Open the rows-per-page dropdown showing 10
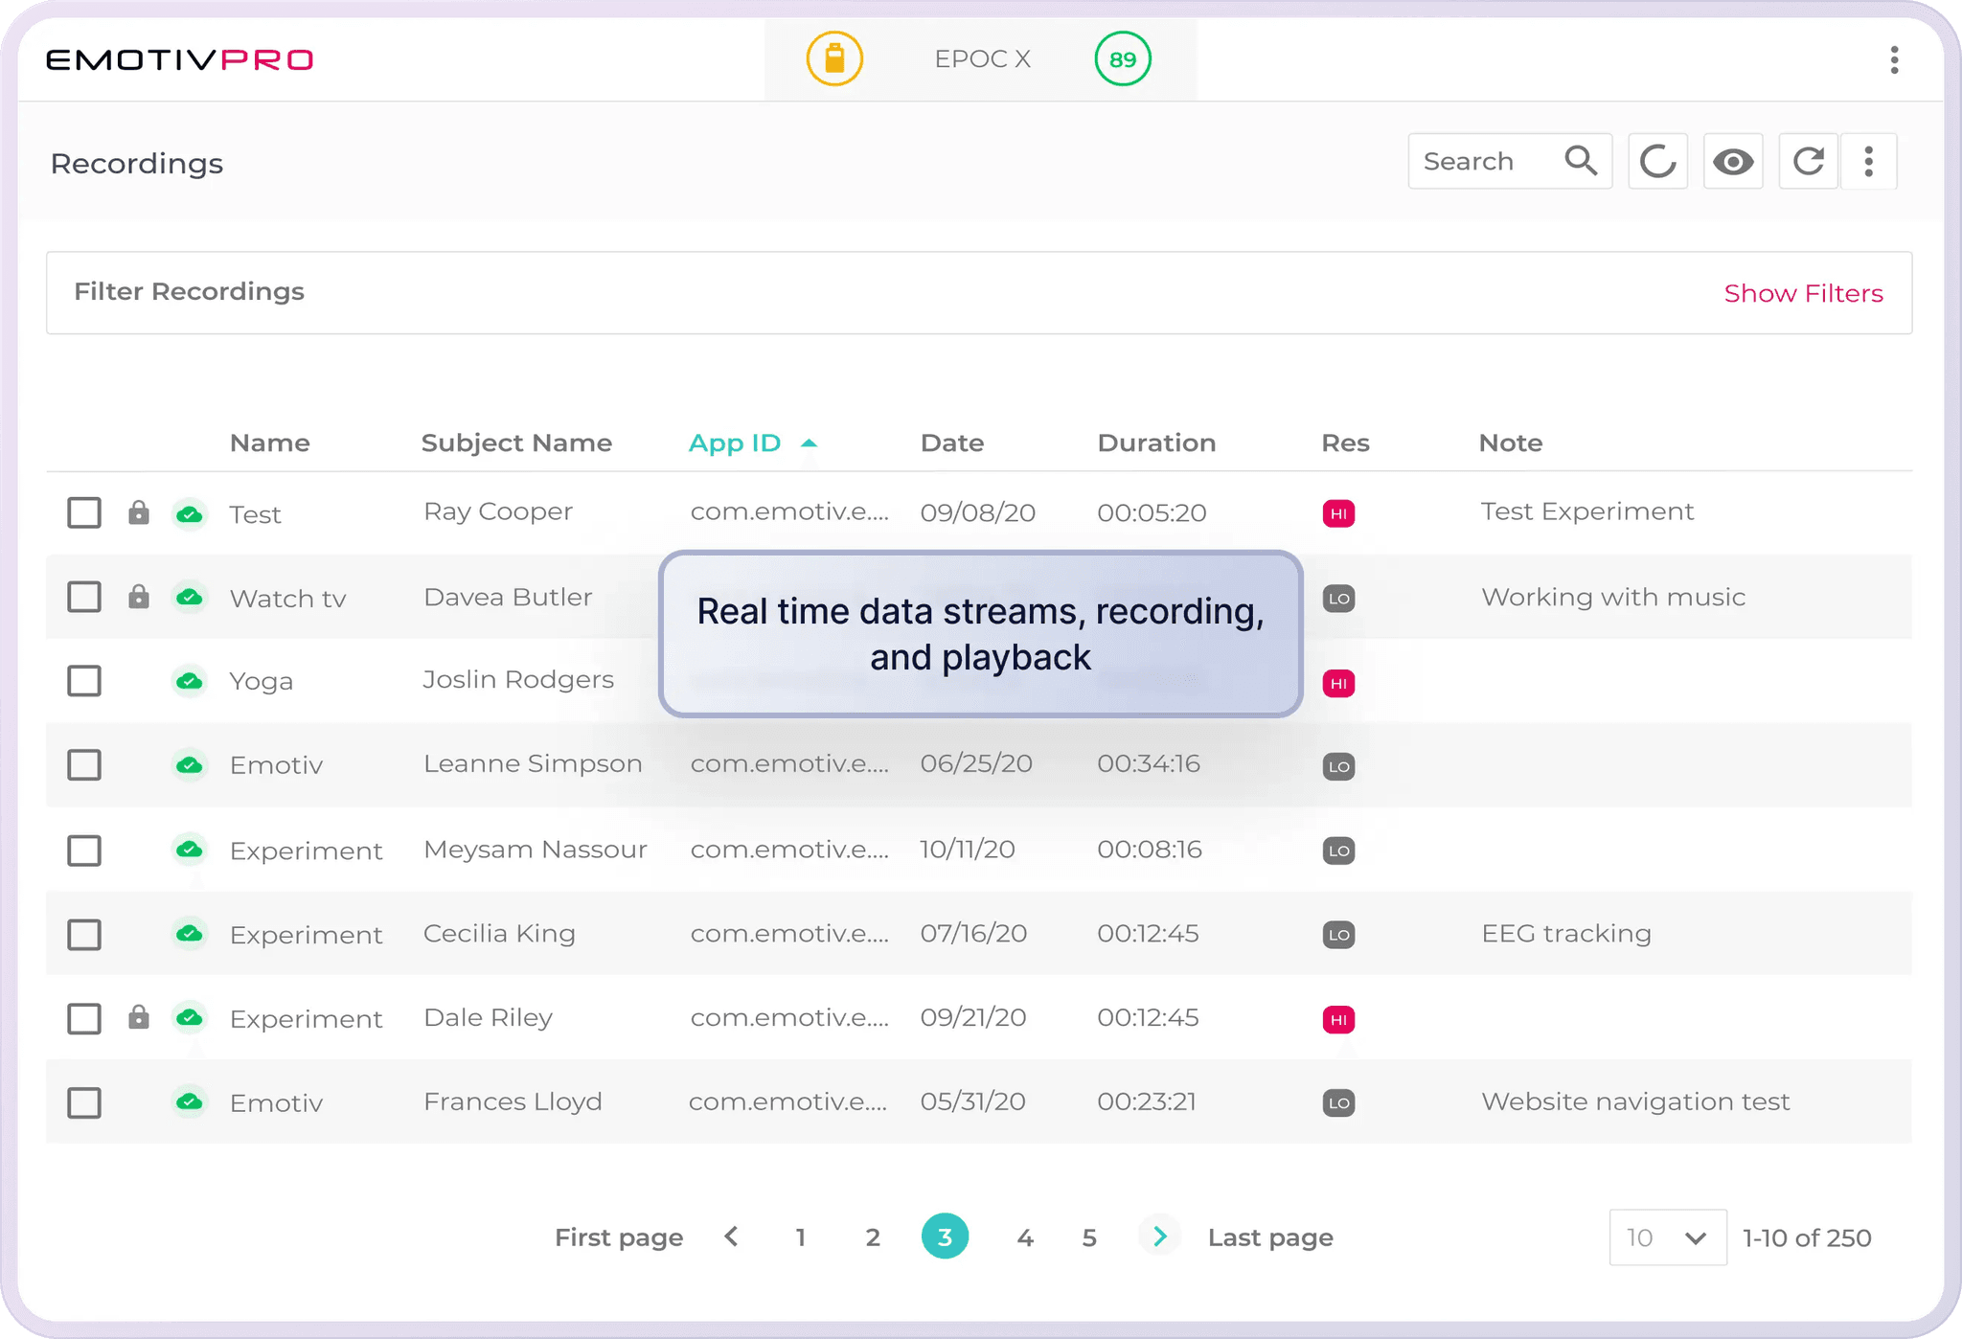The image size is (1962, 1339). point(1667,1237)
